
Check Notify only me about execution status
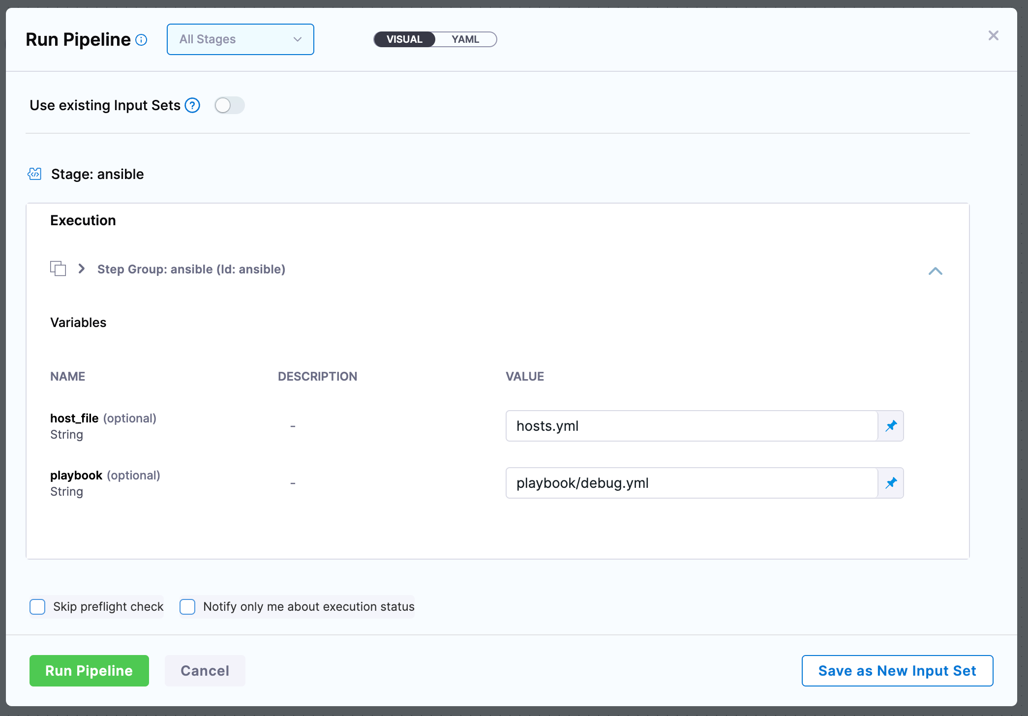point(187,606)
